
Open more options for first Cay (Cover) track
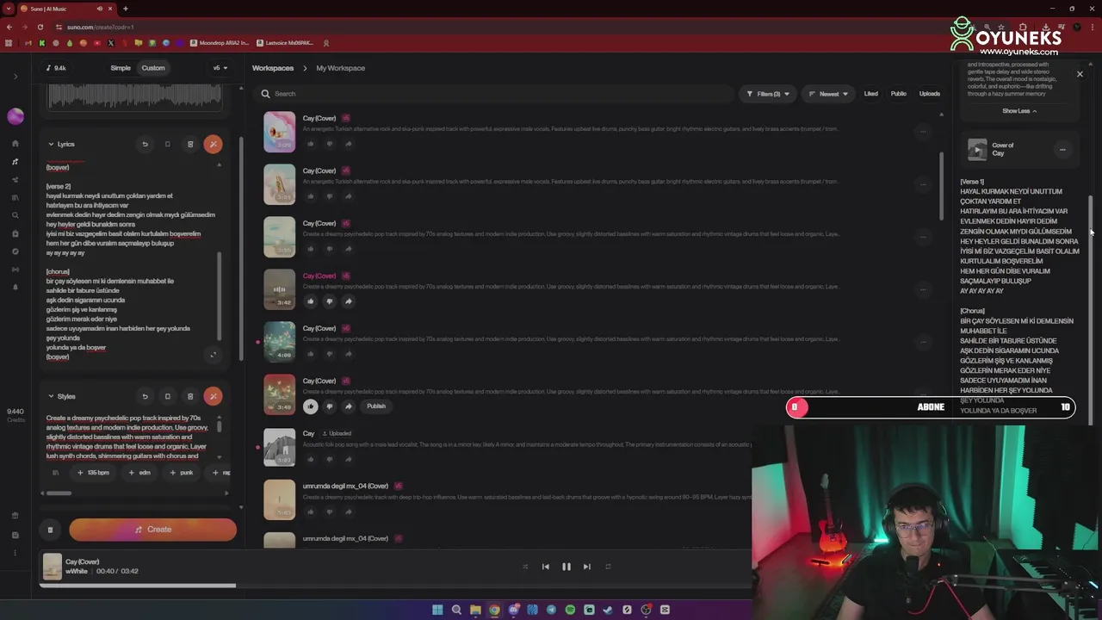(x=922, y=132)
